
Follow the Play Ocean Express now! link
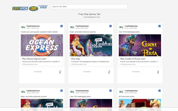coord(34,59)
